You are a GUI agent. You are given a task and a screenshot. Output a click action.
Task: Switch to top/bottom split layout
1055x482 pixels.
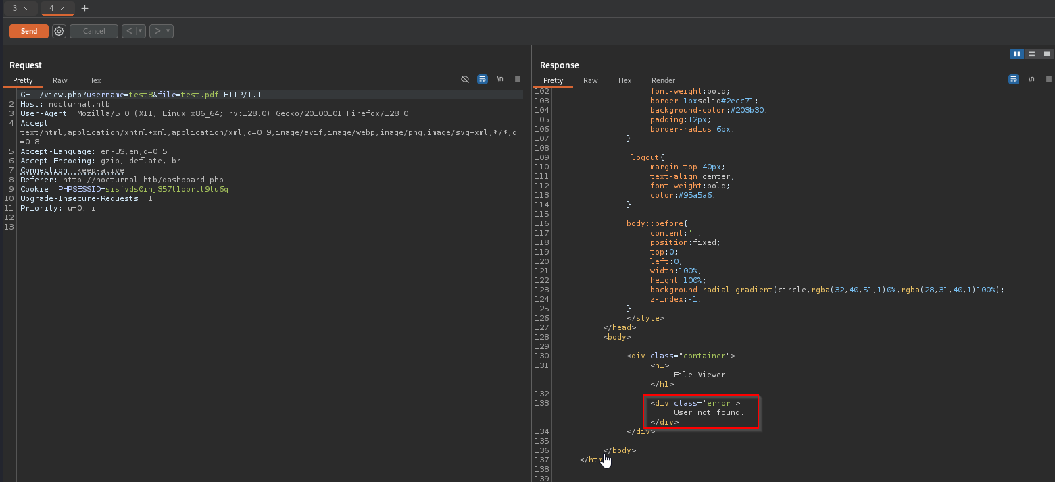[x=1032, y=54]
